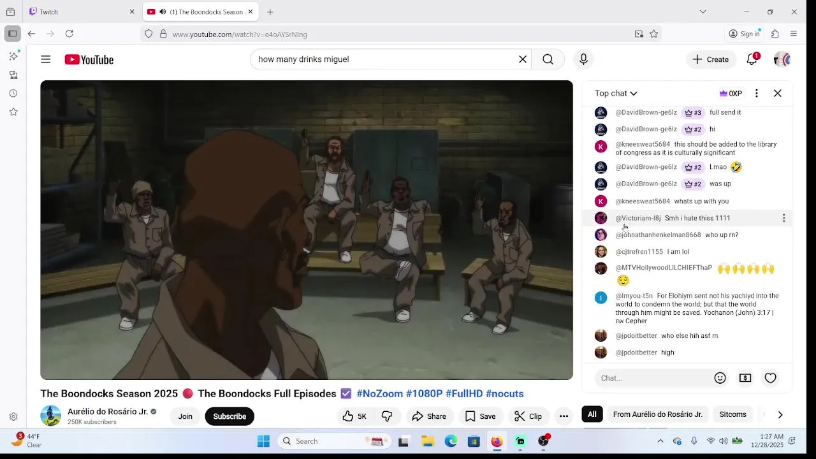Click the Boondocks video player
The height and width of the screenshot is (459, 816).
pos(307,230)
